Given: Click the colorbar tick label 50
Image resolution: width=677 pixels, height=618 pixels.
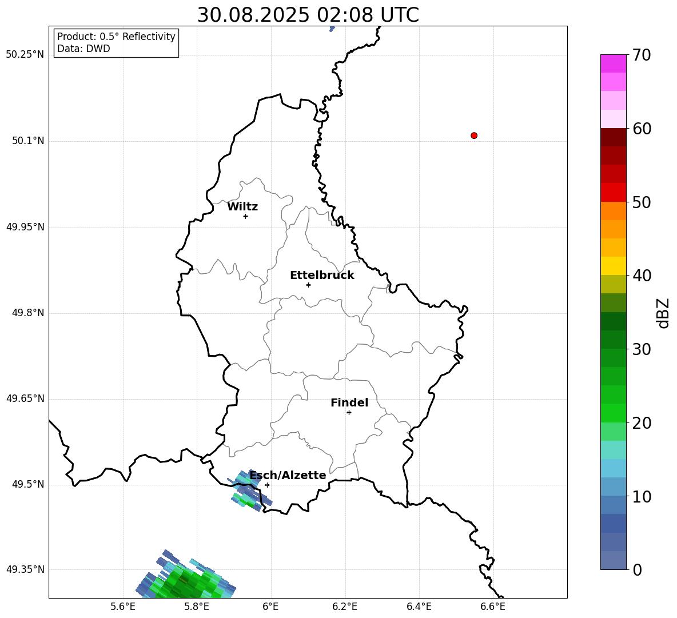Looking at the screenshot, I should pyautogui.click(x=642, y=202).
